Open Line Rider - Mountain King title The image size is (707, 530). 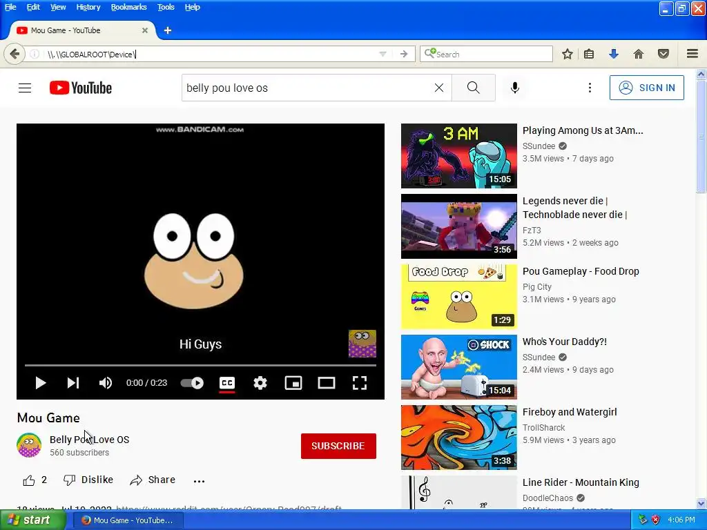click(581, 482)
